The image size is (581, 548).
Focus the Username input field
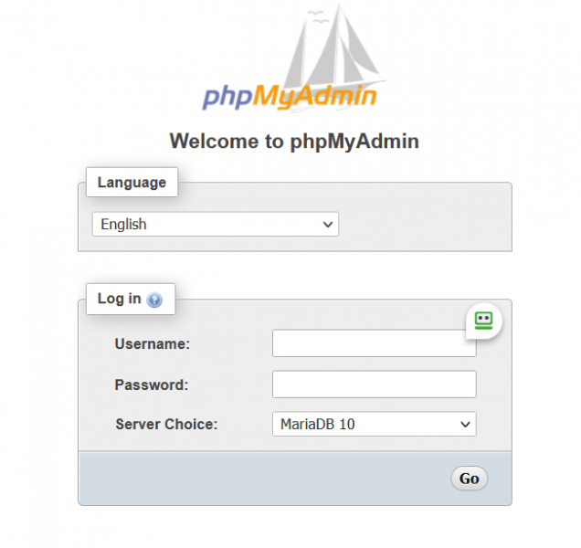375,343
